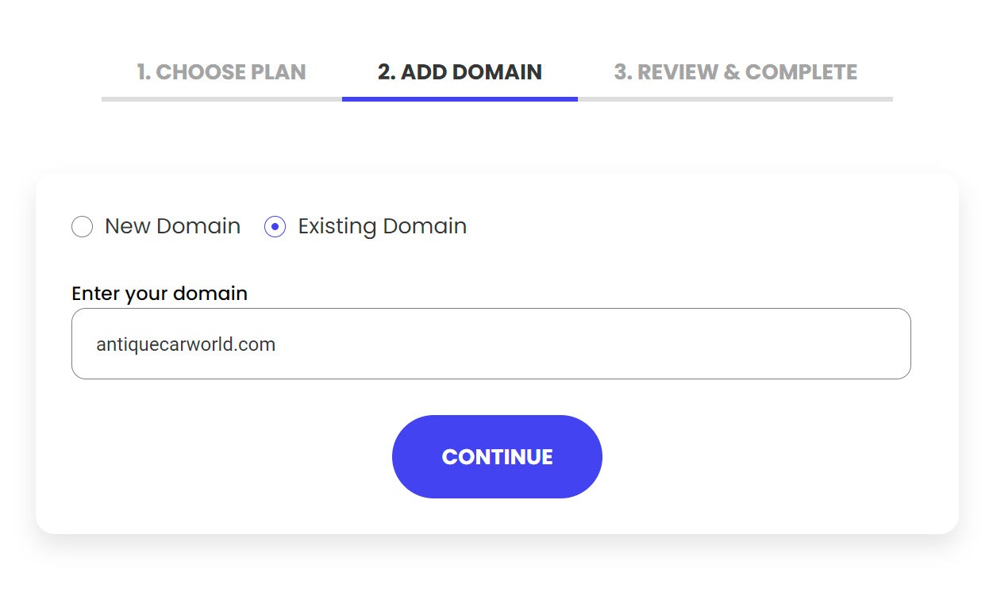Click the gray line beneath Review & Complete
The height and width of the screenshot is (600, 993).
coord(735,99)
